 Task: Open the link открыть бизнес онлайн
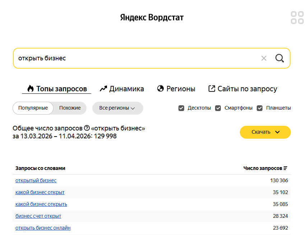pos(43,228)
